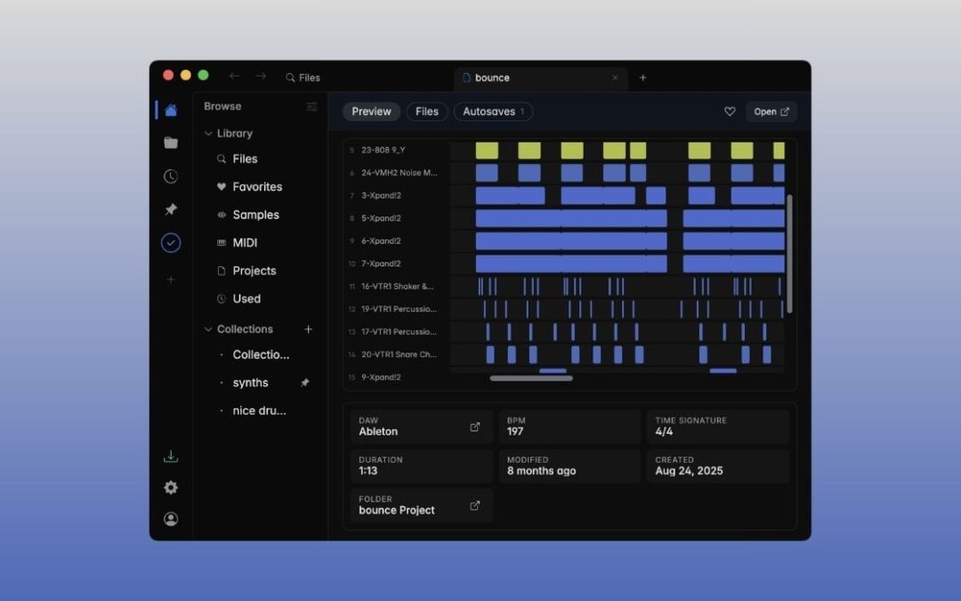Open the Home icon in the sidebar
The image size is (961, 601).
tap(171, 110)
